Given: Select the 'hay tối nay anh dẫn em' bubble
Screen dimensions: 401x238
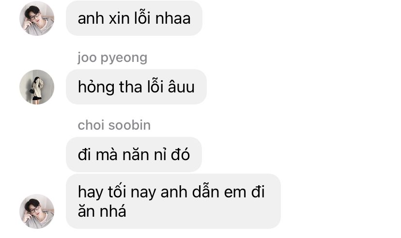Looking at the screenshot, I should coord(173,201).
